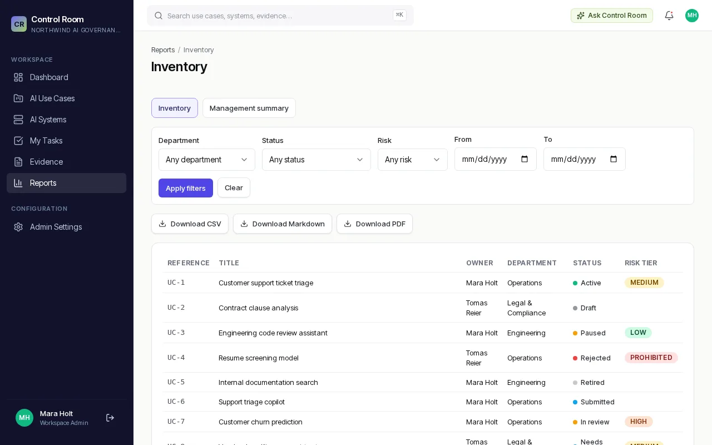Open the To date calendar picker

614,159
